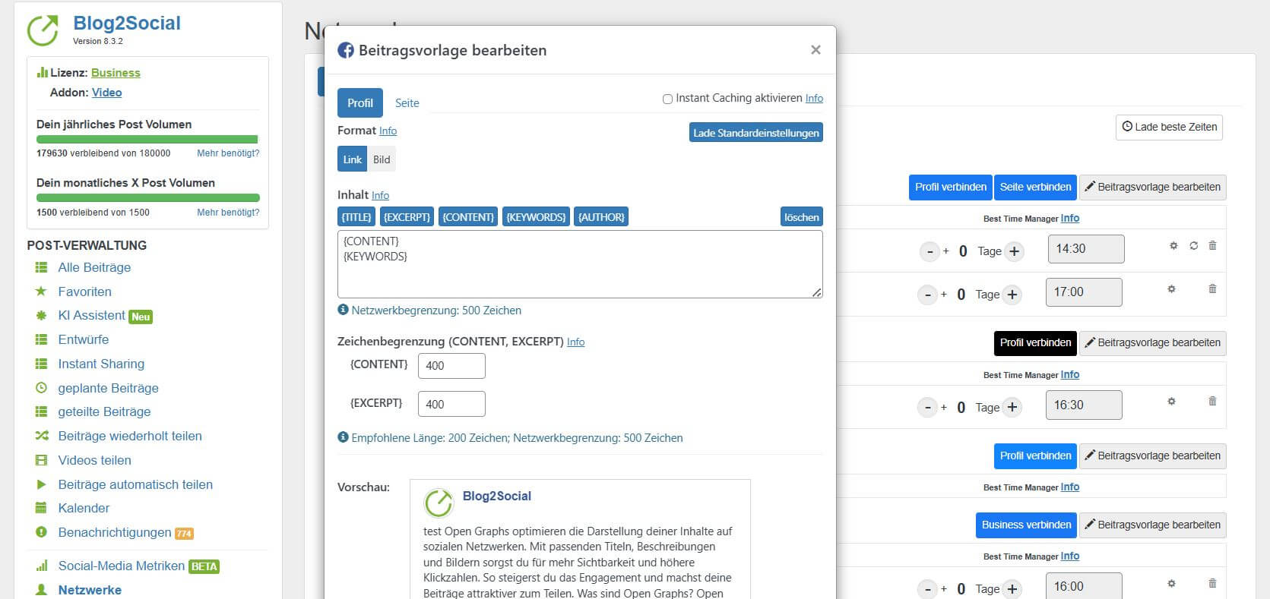This screenshot has width=1270, height=599.
Task: Click the monthly X post volume bar
Action: click(x=147, y=198)
